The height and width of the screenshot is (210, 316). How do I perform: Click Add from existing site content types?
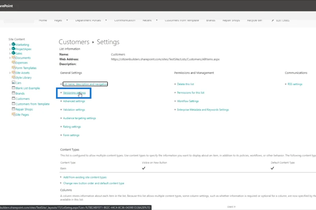pos(85,177)
